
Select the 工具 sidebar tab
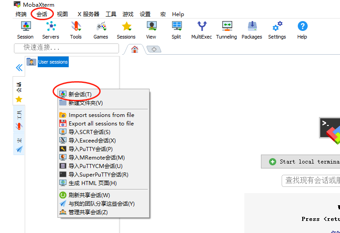(x=19, y=119)
